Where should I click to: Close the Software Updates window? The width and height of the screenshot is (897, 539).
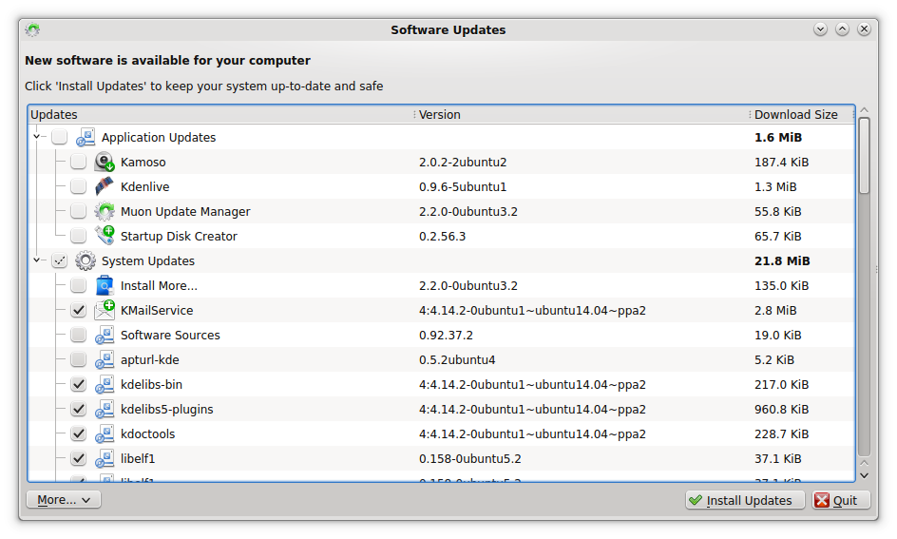click(x=865, y=29)
